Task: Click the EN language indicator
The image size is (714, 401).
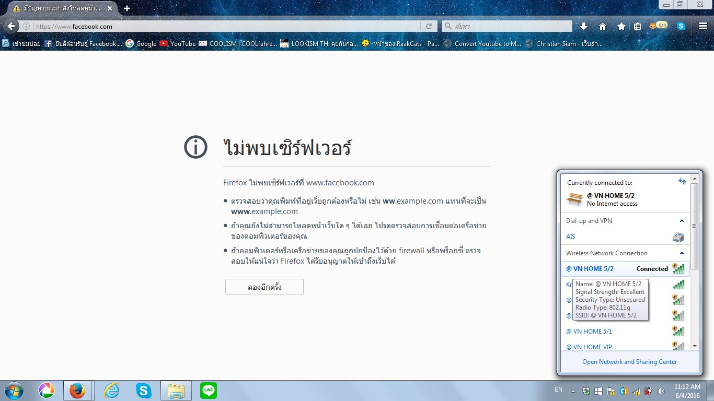Action: click(558, 390)
